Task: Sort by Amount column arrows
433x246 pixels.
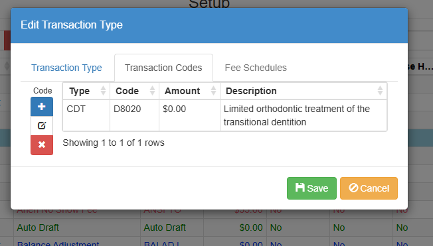Action: point(213,91)
